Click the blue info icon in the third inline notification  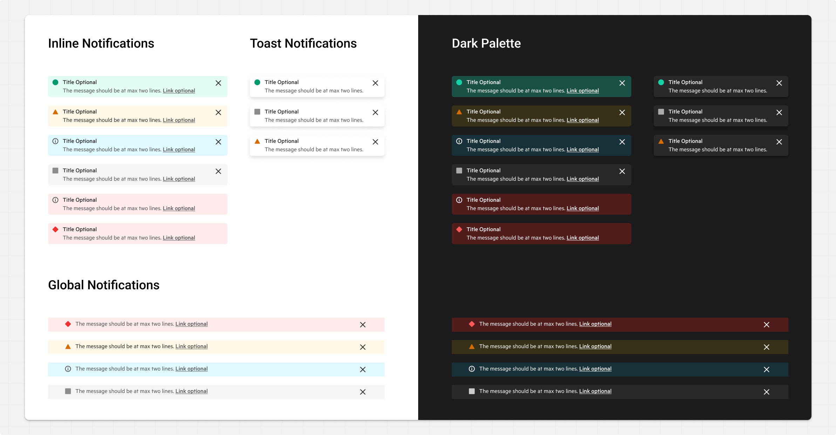pyautogui.click(x=55, y=141)
